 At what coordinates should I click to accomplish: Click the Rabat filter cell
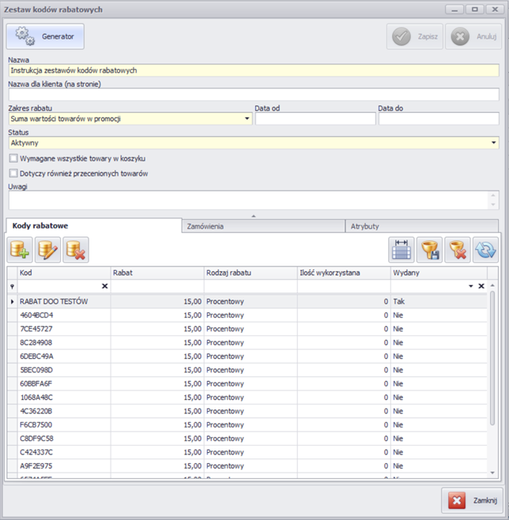pyautogui.click(x=157, y=286)
